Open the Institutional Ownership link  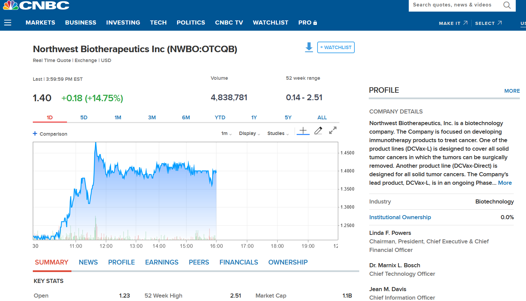tap(400, 217)
